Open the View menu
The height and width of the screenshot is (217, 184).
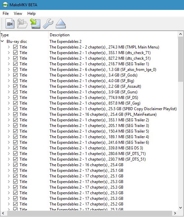[18, 14]
